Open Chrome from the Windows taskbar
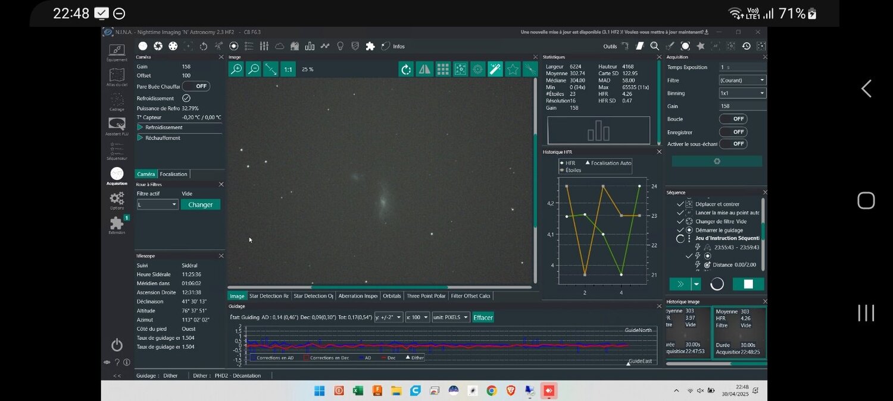The image size is (893, 401). pyautogui.click(x=492, y=390)
